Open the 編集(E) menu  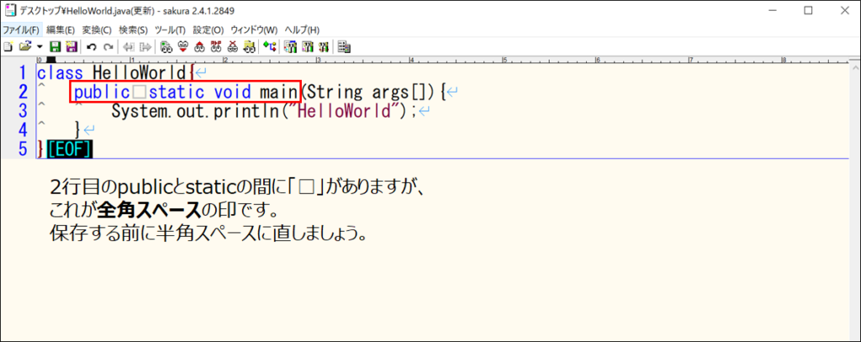coord(61,29)
